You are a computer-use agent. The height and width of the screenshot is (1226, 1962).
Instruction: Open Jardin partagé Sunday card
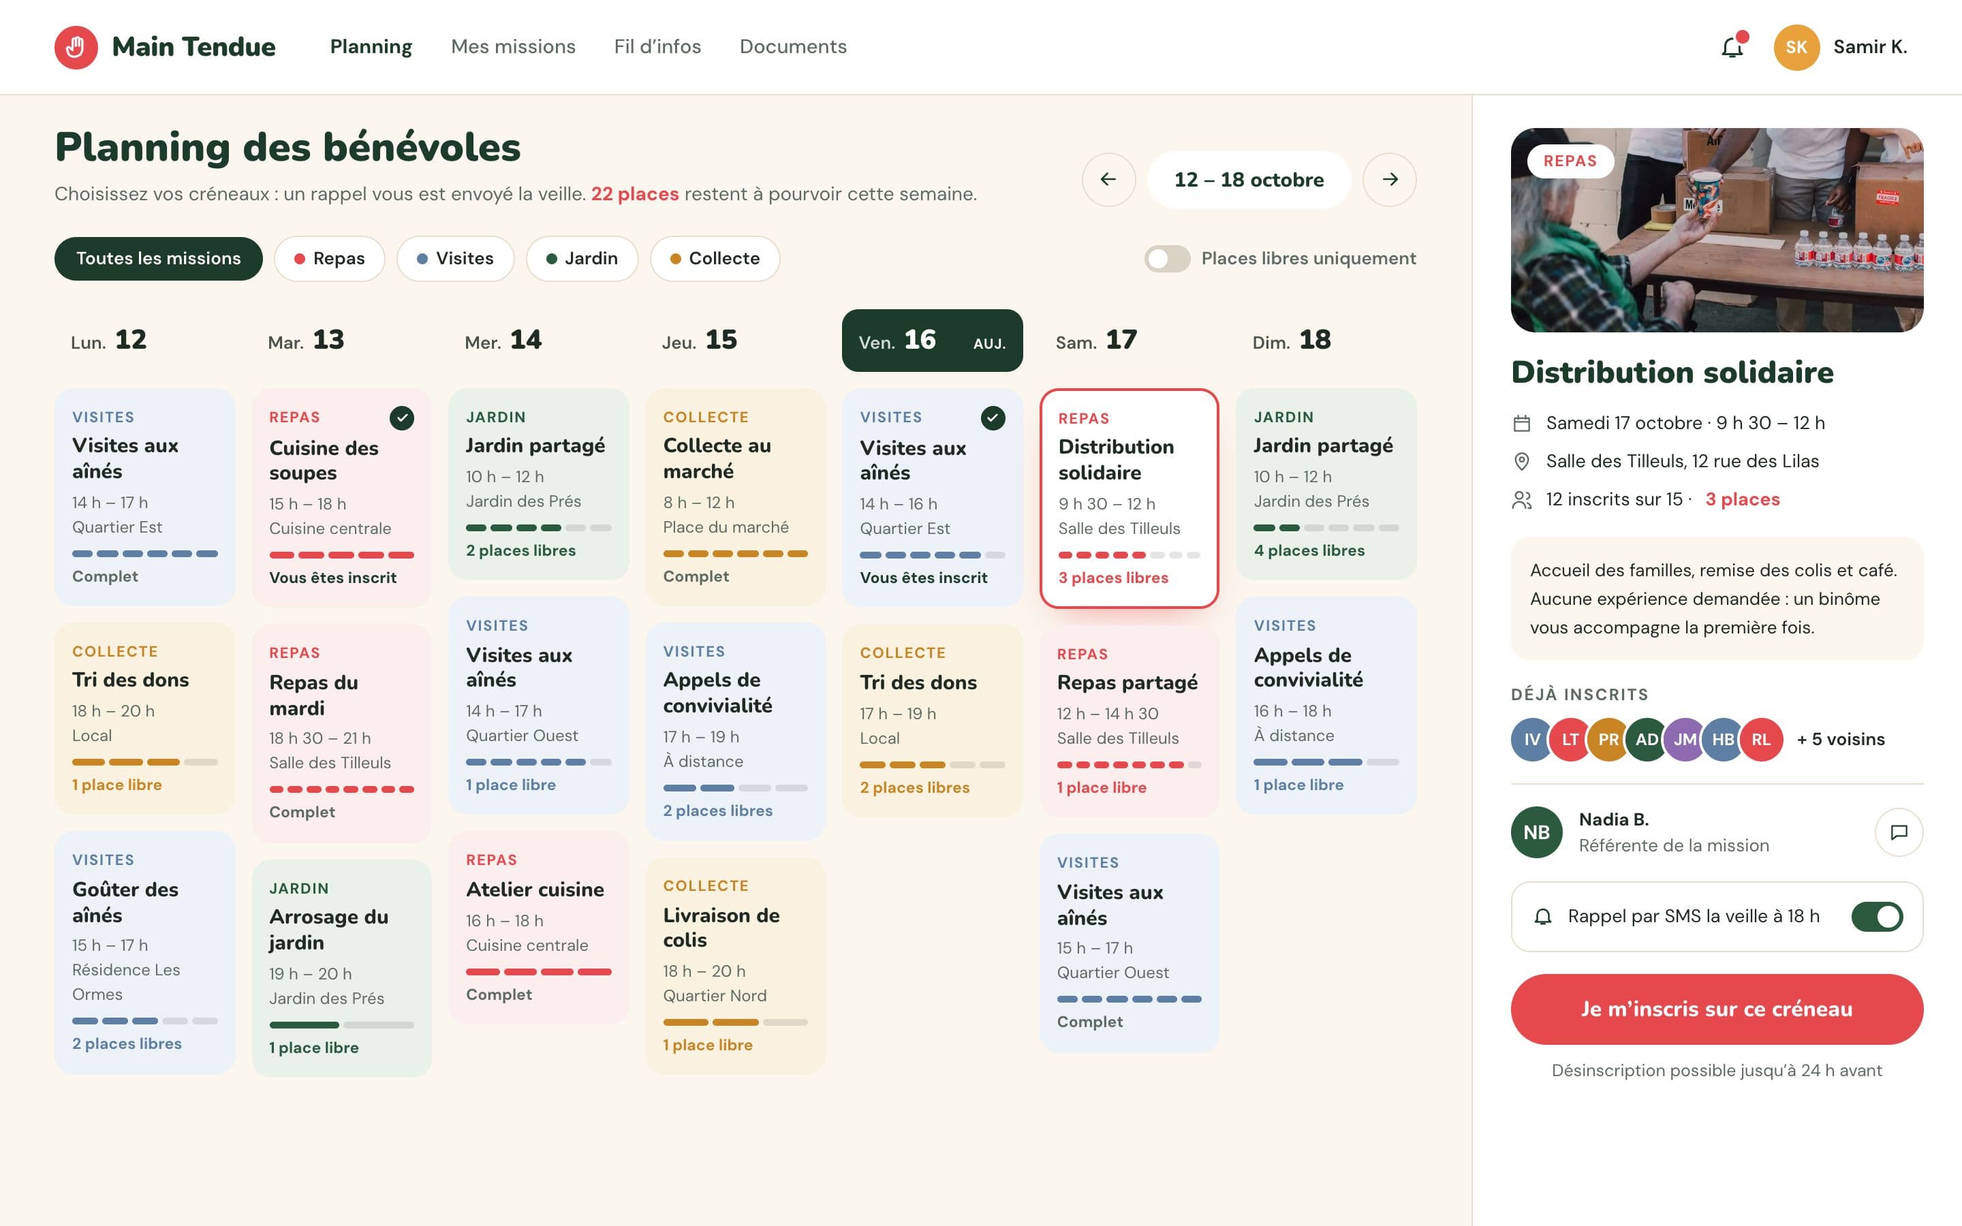tap(1326, 484)
